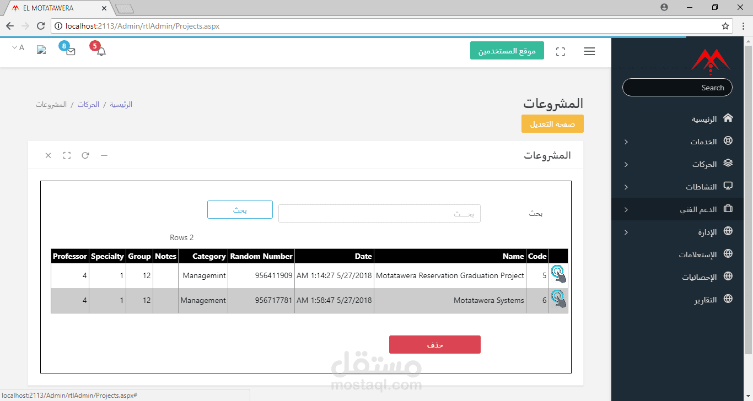
Task: View site information icon in address bar
Action: coord(58,26)
